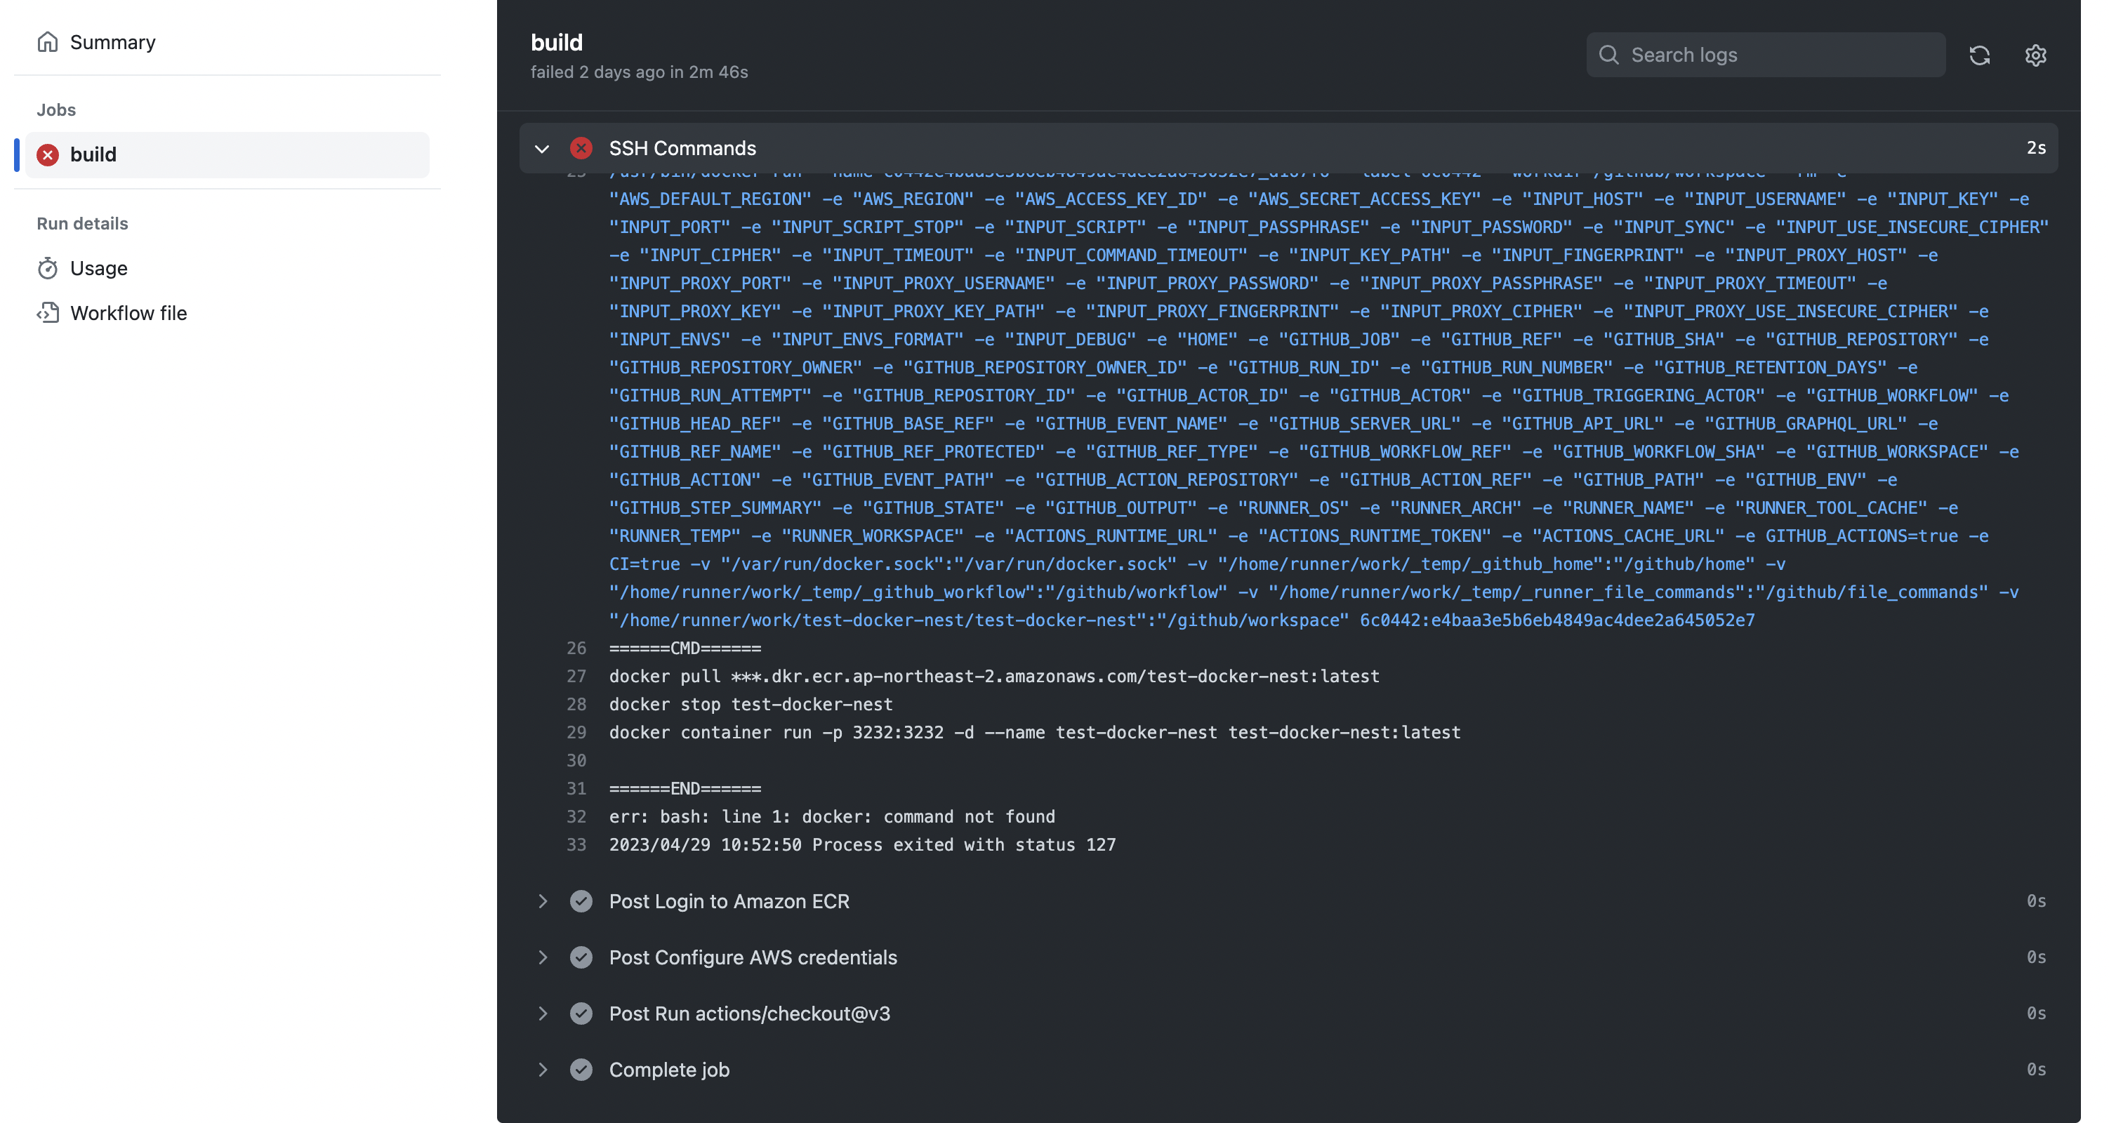2109x1123 pixels.
Task: Click success checkmark for Post Login to Amazon ECR
Action: [581, 901]
